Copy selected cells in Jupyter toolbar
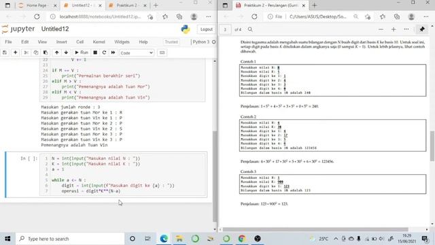Screen dimensions: 435x245 (x=36, y=52)
